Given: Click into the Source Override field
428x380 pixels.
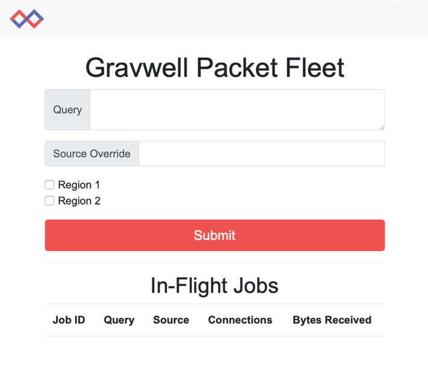Looking at the screenshot, I should [x=261, y=154].
